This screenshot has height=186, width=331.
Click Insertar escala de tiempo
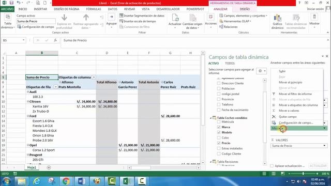(138, 21)
